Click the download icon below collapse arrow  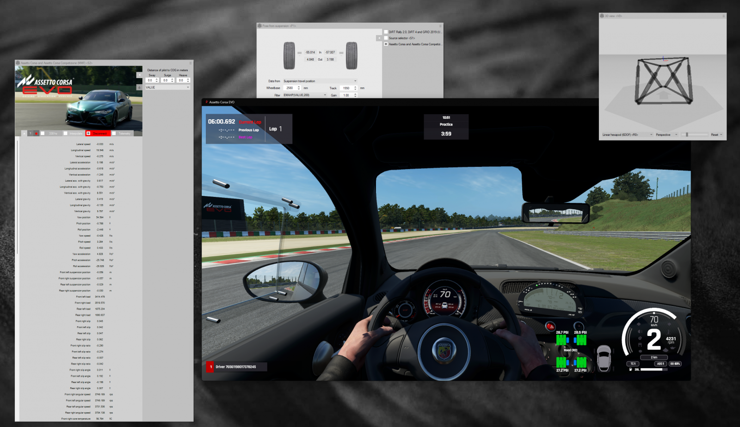tap(139, 87)
